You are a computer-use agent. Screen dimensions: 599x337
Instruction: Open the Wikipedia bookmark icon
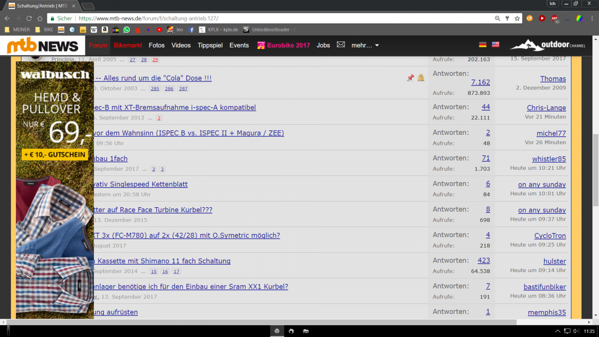tap(94, 29)
